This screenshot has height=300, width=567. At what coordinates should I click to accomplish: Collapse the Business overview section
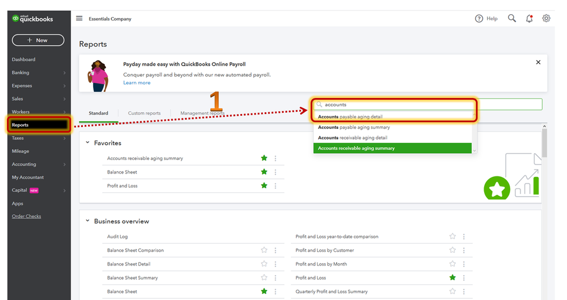pyautogui.click(x=87, y=221)
